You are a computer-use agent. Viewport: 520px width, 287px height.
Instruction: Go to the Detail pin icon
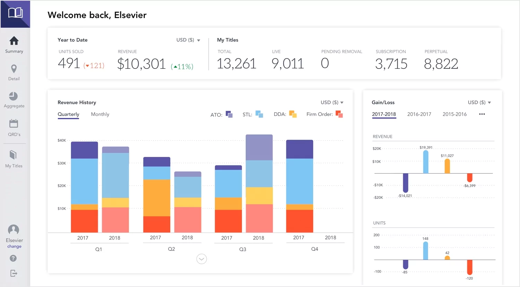[14, 69]
